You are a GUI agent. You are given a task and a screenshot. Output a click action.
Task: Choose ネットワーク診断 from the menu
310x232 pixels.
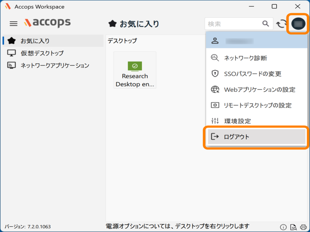[257, 58]
